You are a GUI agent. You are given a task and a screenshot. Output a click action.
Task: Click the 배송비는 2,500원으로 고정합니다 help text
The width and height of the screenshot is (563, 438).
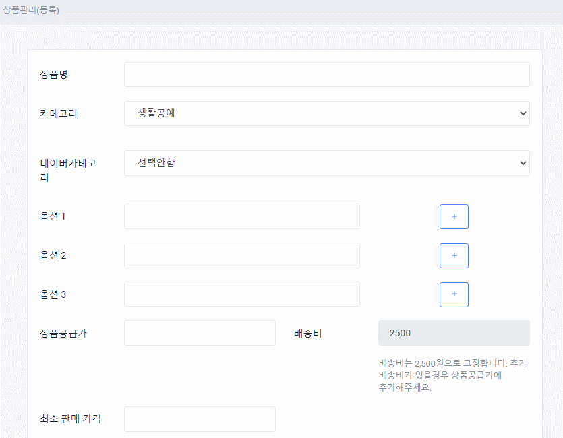point(452,375)
